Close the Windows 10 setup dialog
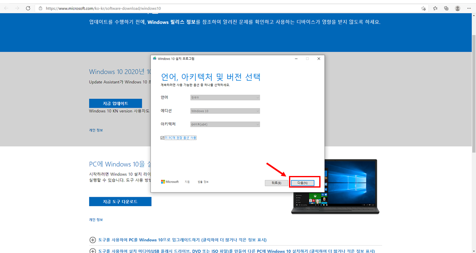The width and height of the screenshot is (476, 253). coord(319,59)
